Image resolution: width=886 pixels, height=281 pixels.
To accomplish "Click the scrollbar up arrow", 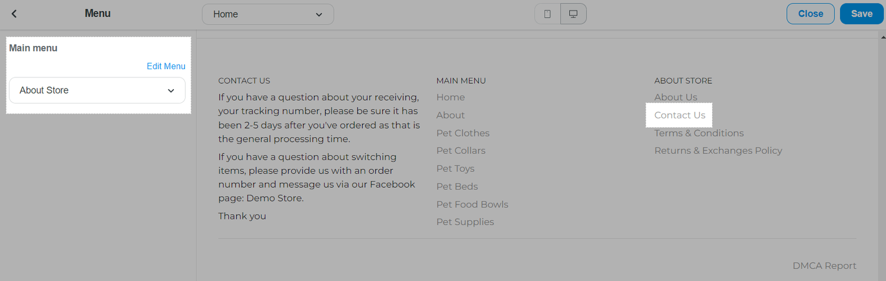I will [x=882, y=37].
